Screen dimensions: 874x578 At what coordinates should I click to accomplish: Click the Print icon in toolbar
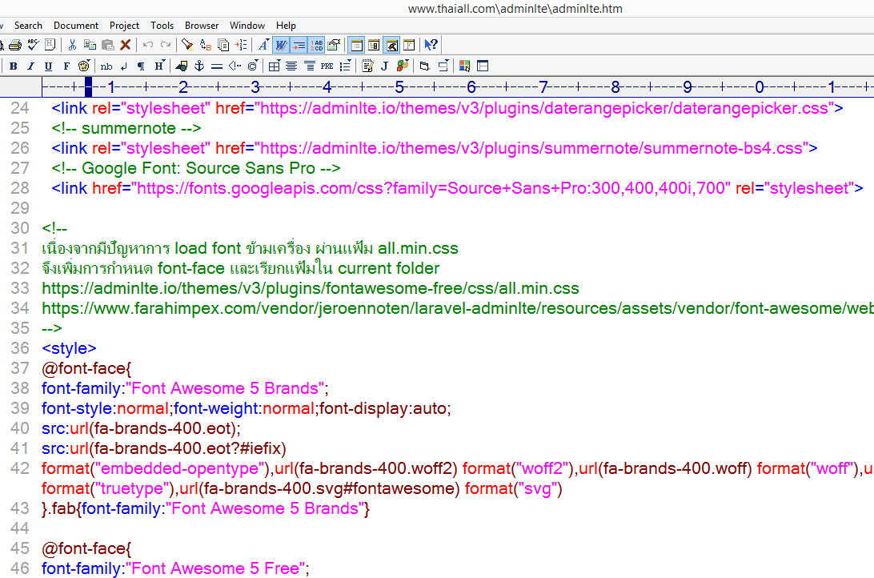click(15, 45)
